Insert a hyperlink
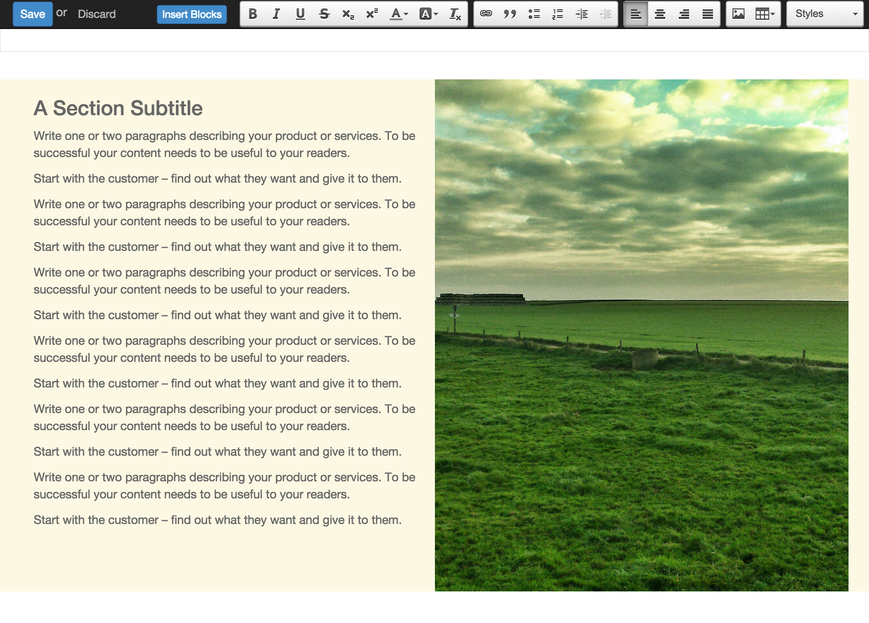 (486, 14)
